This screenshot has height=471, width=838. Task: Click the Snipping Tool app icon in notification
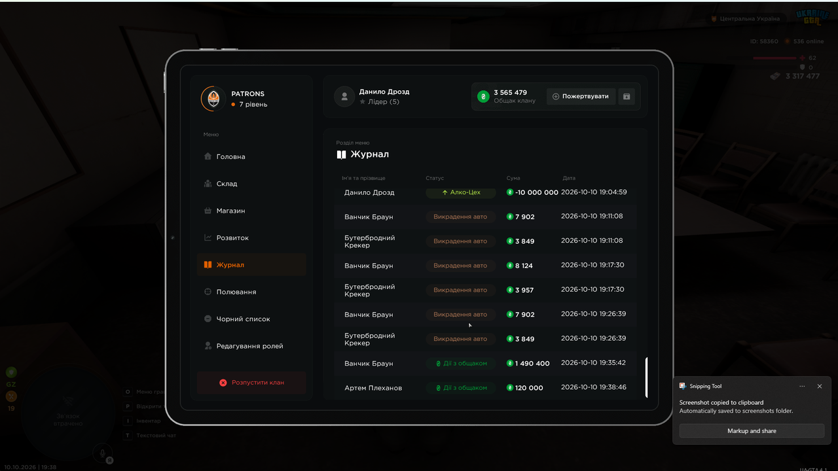[x=683, y=386]
